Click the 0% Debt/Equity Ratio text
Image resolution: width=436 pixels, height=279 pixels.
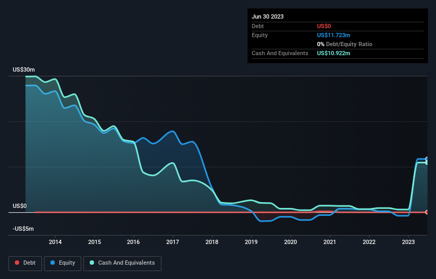click(345, 44)
